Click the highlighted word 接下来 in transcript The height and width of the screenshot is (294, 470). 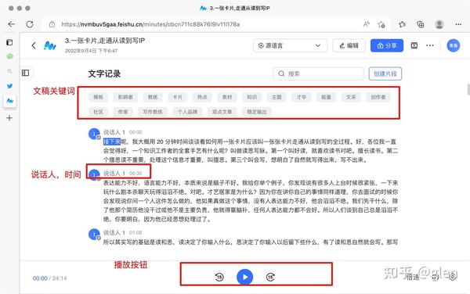pos(112,142)
